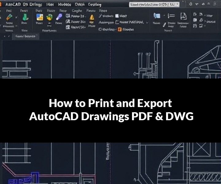Click the large white document page icon

click(183, 16)
